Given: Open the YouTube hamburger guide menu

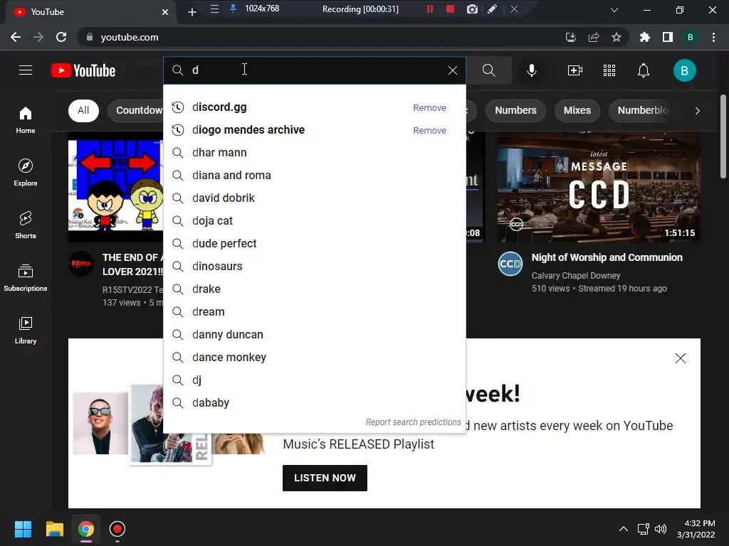Looking at the screenshot, I should click(x=26, y=70).
